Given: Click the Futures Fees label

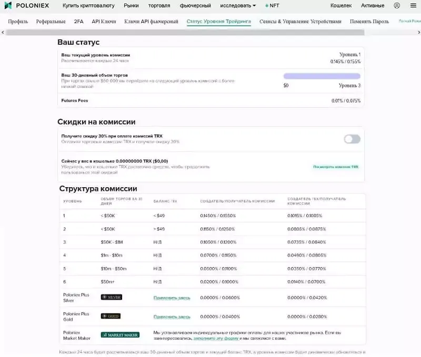Looking at the screenshot, I should point(75,100).
